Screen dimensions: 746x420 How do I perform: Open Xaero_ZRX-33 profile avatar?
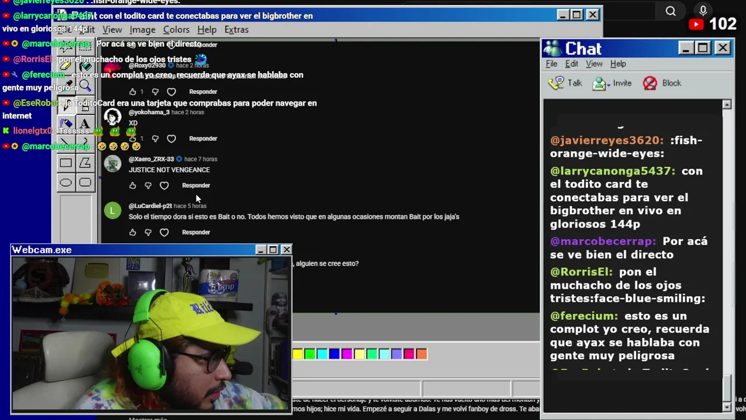coord(112,164)
